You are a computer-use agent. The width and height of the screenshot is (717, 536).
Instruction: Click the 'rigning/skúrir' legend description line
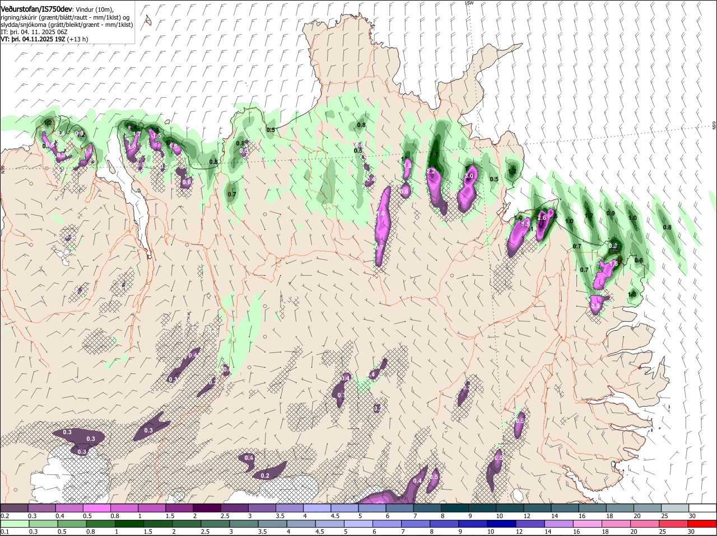[65, 17]
